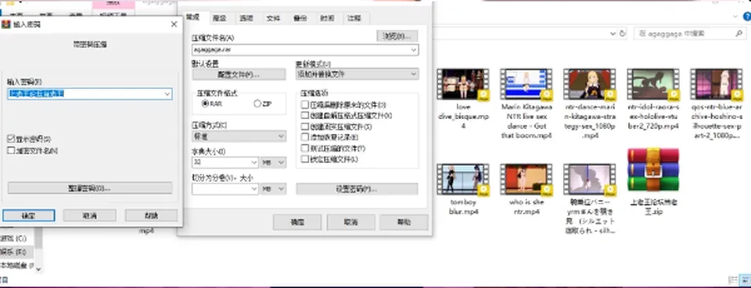This screenshot has height=288, width=751.
Task: Check 添加恢复记录 option
Action: 304,137
